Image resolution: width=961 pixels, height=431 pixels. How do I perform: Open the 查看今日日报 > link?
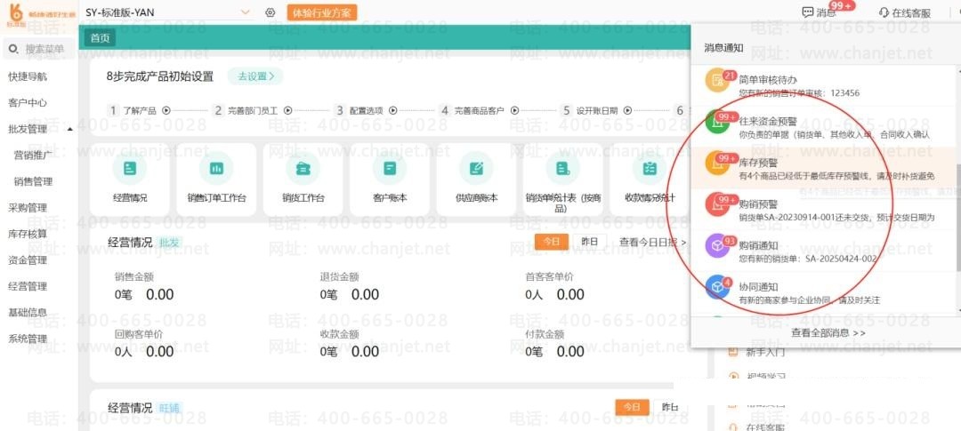coord(653,243)
